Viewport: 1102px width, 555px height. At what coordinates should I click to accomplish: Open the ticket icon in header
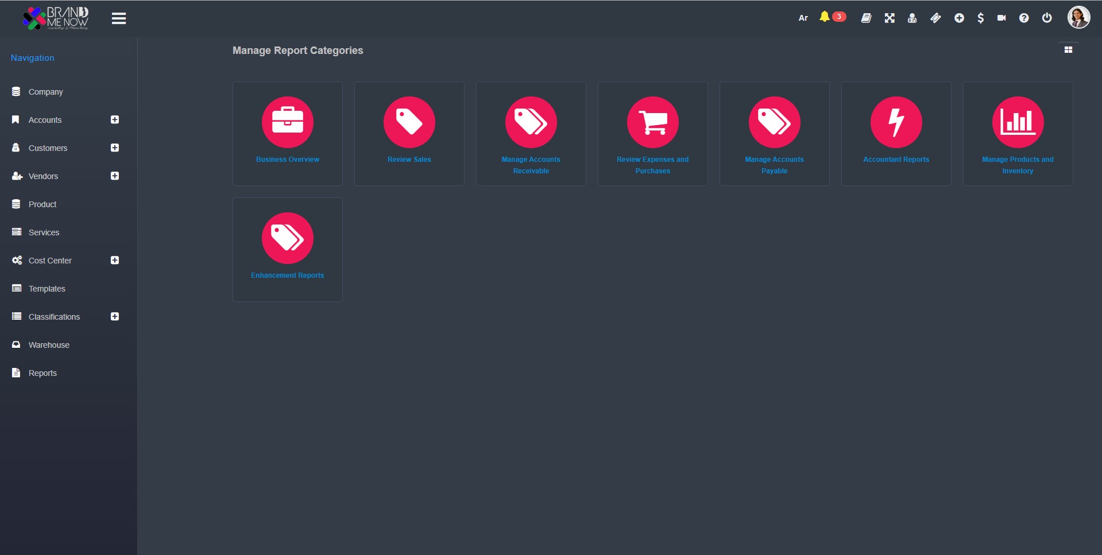(935, 18)
